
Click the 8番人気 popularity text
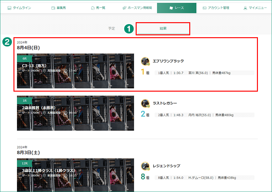click(163, 178)
